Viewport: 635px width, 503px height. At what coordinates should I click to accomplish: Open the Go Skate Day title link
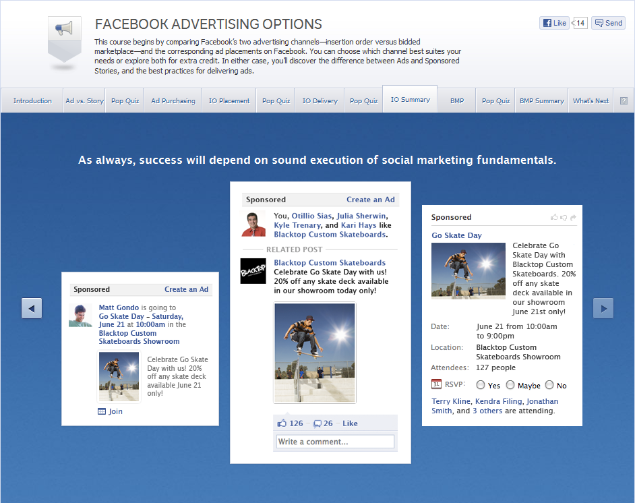[456, 235]
